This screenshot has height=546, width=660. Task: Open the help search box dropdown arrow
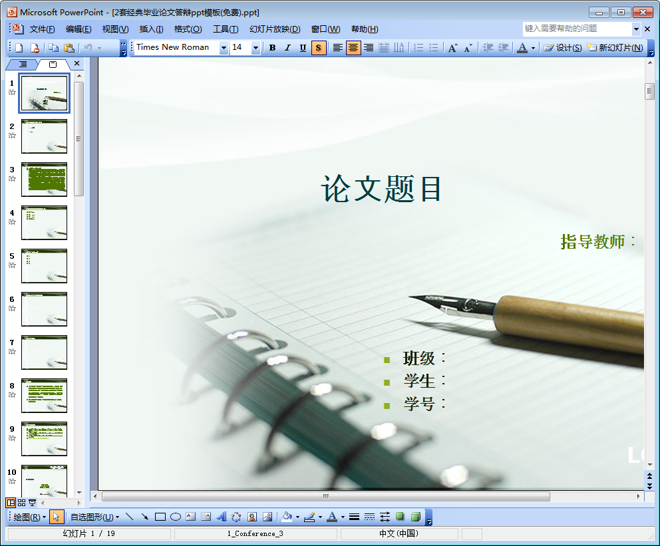pos(636,29)
